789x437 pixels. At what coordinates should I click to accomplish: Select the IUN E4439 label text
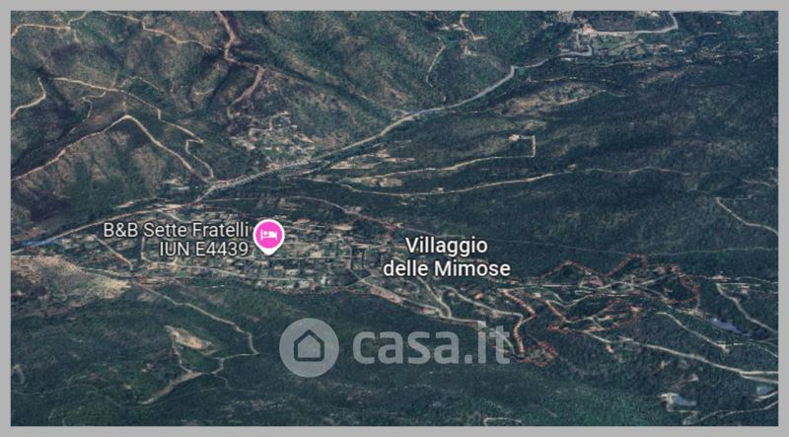click(204, 249)
